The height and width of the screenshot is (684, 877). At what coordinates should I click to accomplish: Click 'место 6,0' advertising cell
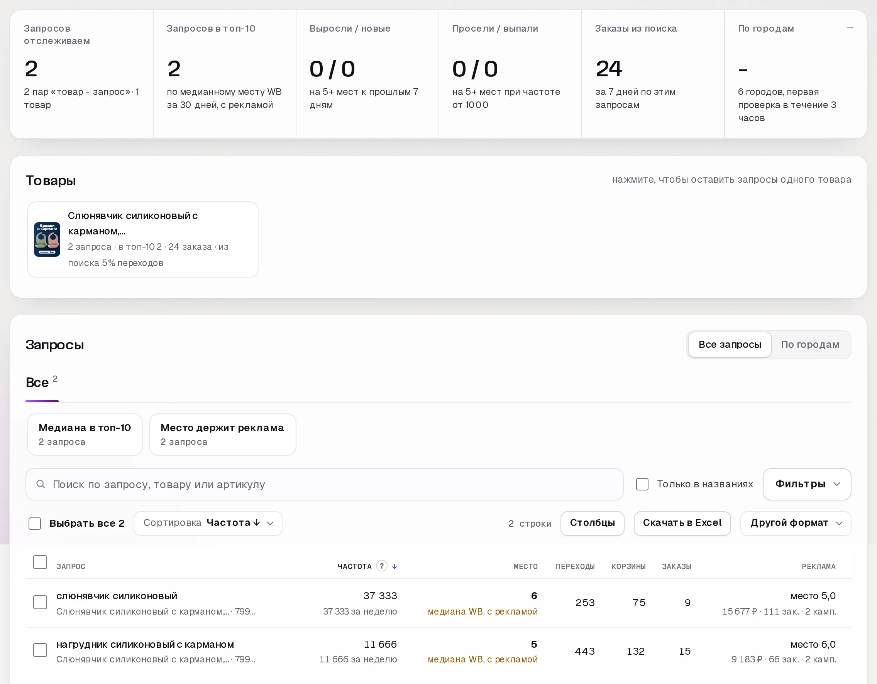coord(813,644)
